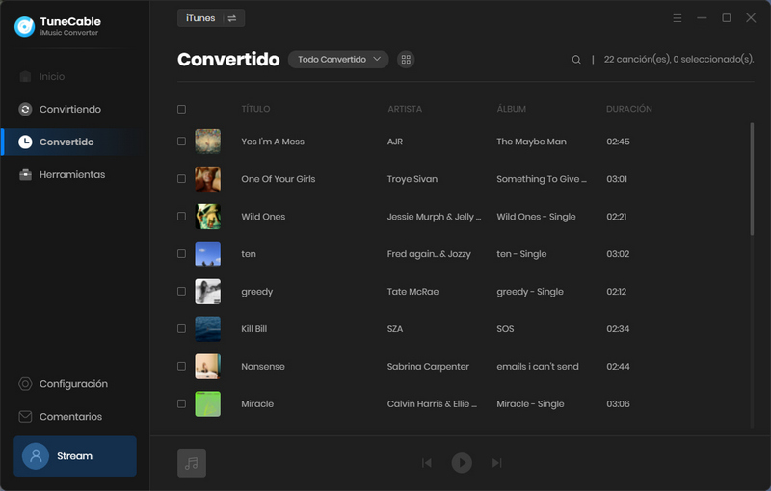Select the Kill Bill song checkbox

tap(181, 329)
